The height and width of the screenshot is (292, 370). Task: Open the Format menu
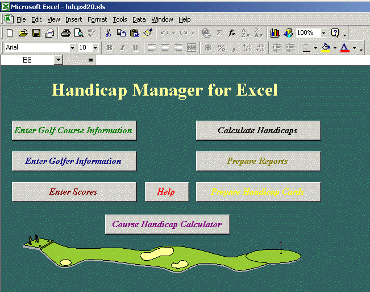pos(97,19)
